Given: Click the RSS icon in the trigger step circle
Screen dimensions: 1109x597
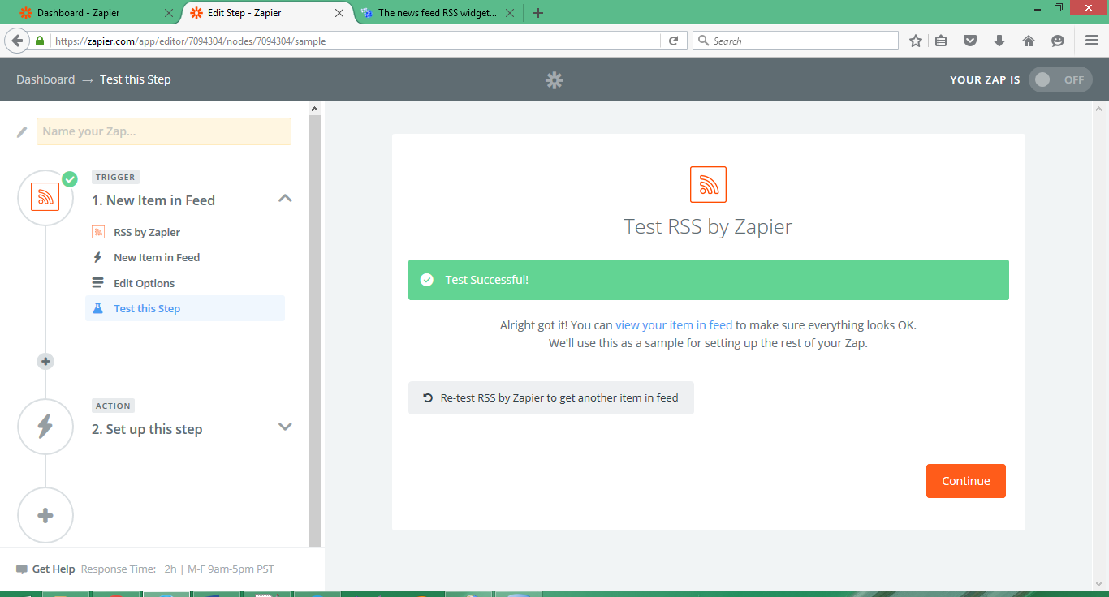Looking at the screenshot, I should tap(45, 197).
